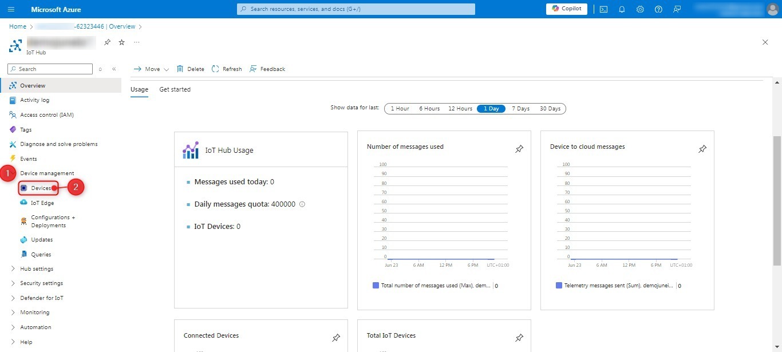Open Events in the sidebar

click(29, 159)
